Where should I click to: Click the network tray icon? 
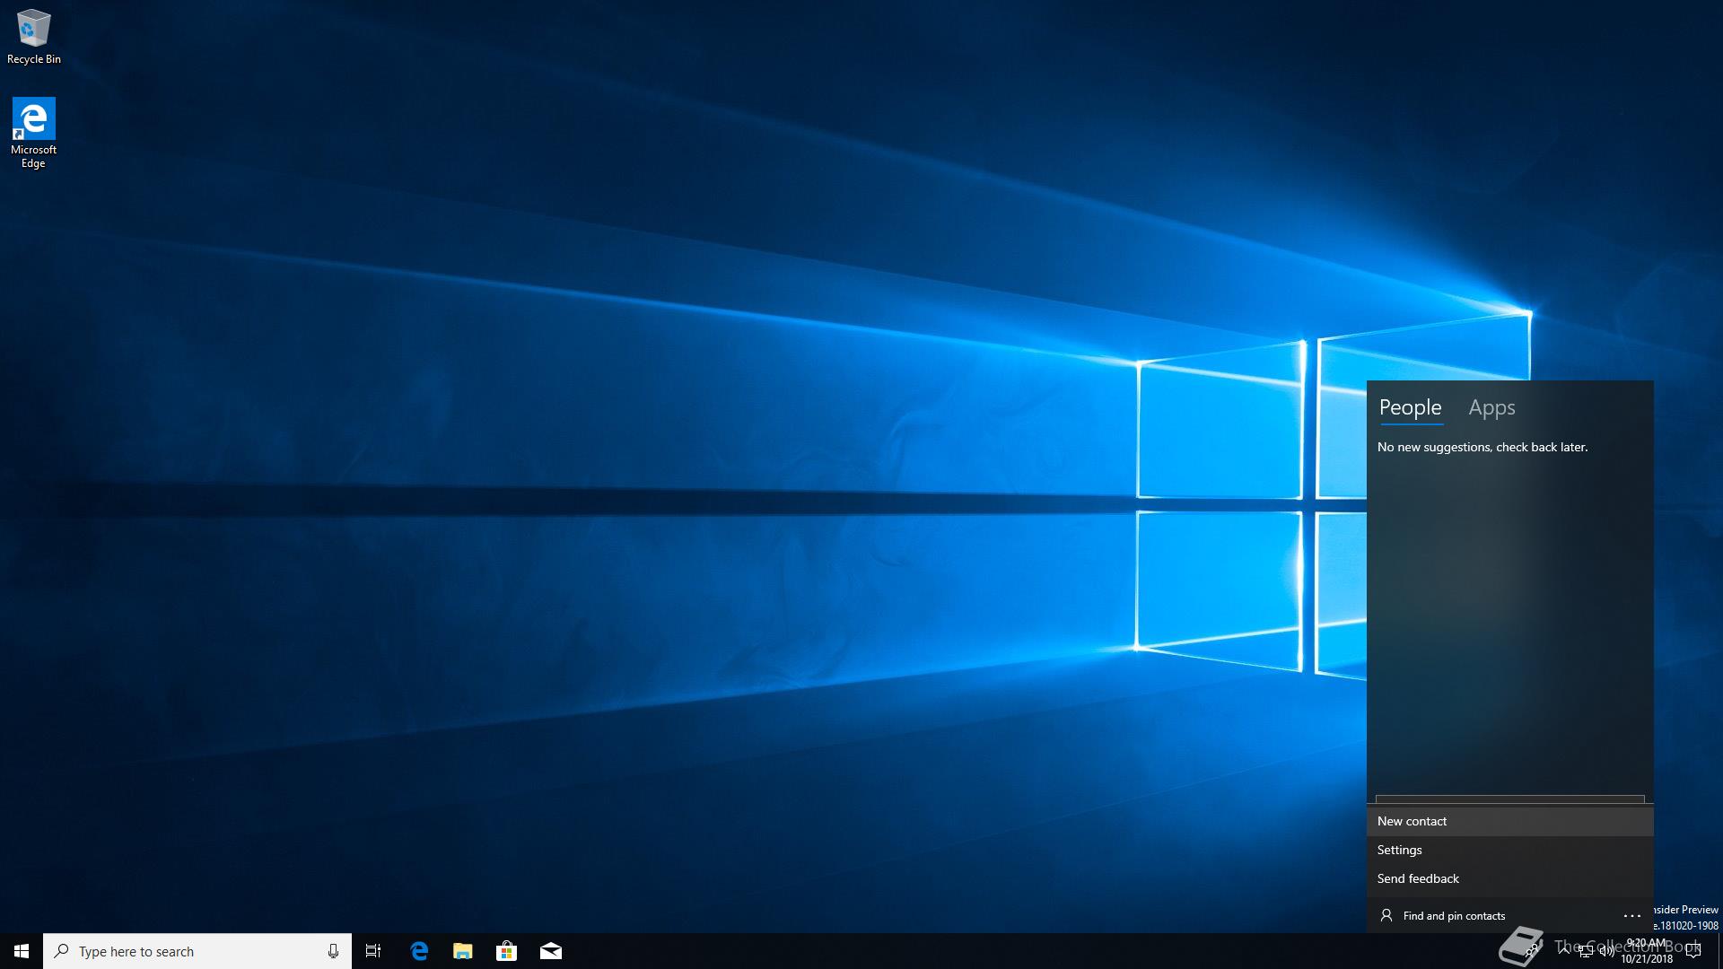[x=1586, y=951]
